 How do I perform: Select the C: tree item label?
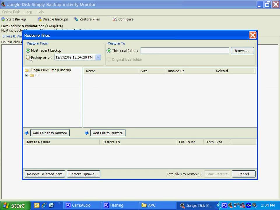tap(37, 75)
